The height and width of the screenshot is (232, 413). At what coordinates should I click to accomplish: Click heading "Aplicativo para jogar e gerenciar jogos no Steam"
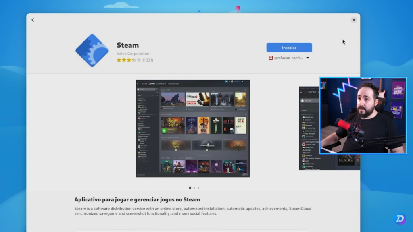click(137, 199)
